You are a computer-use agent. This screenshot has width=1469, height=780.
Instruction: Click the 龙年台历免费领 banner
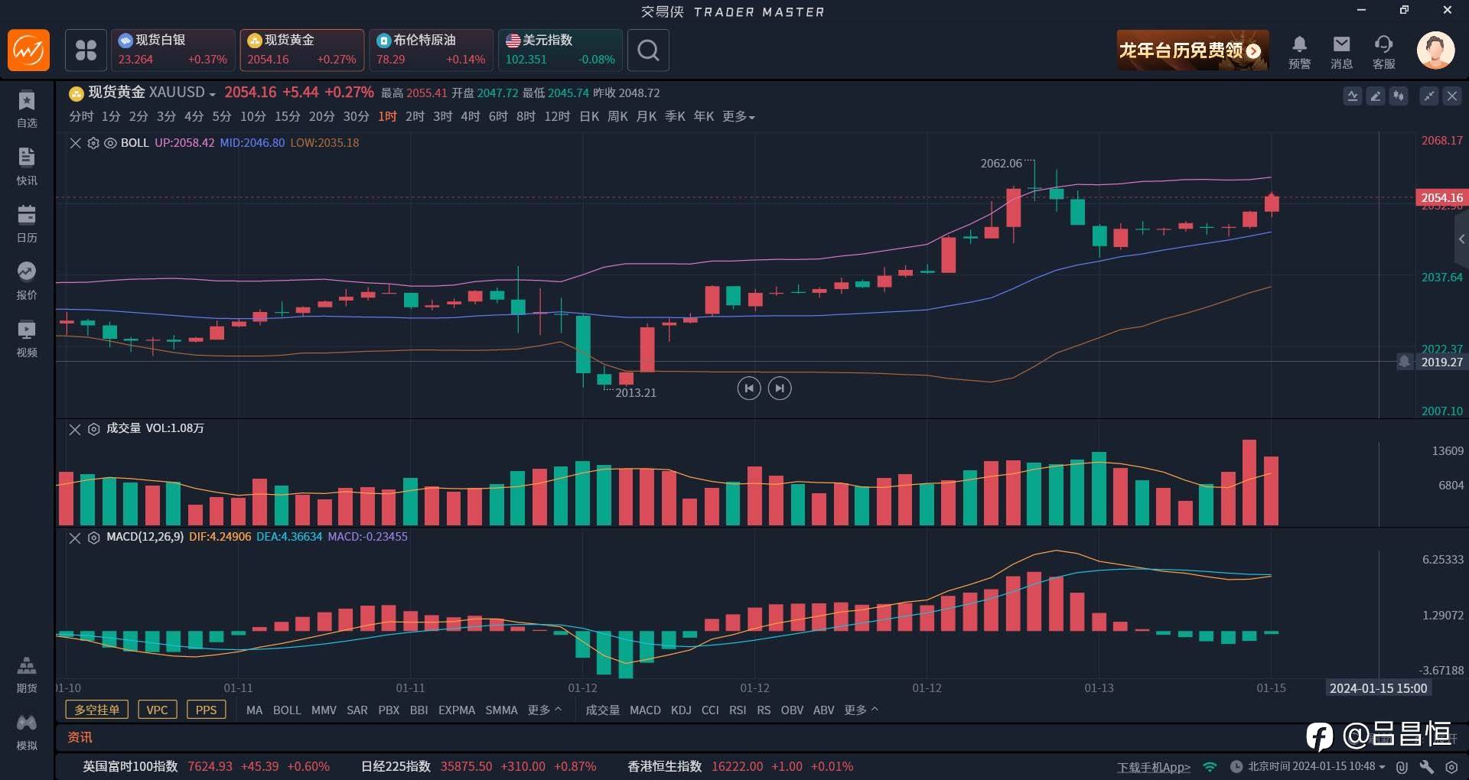pos(1191,50)
